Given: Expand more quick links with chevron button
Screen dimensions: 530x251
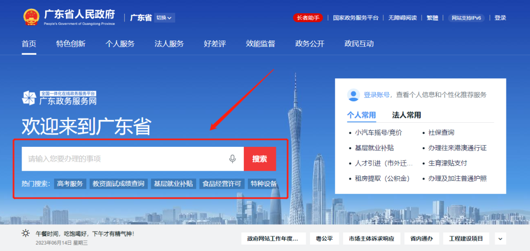Looking at the screenshot, I should (500, 239).
